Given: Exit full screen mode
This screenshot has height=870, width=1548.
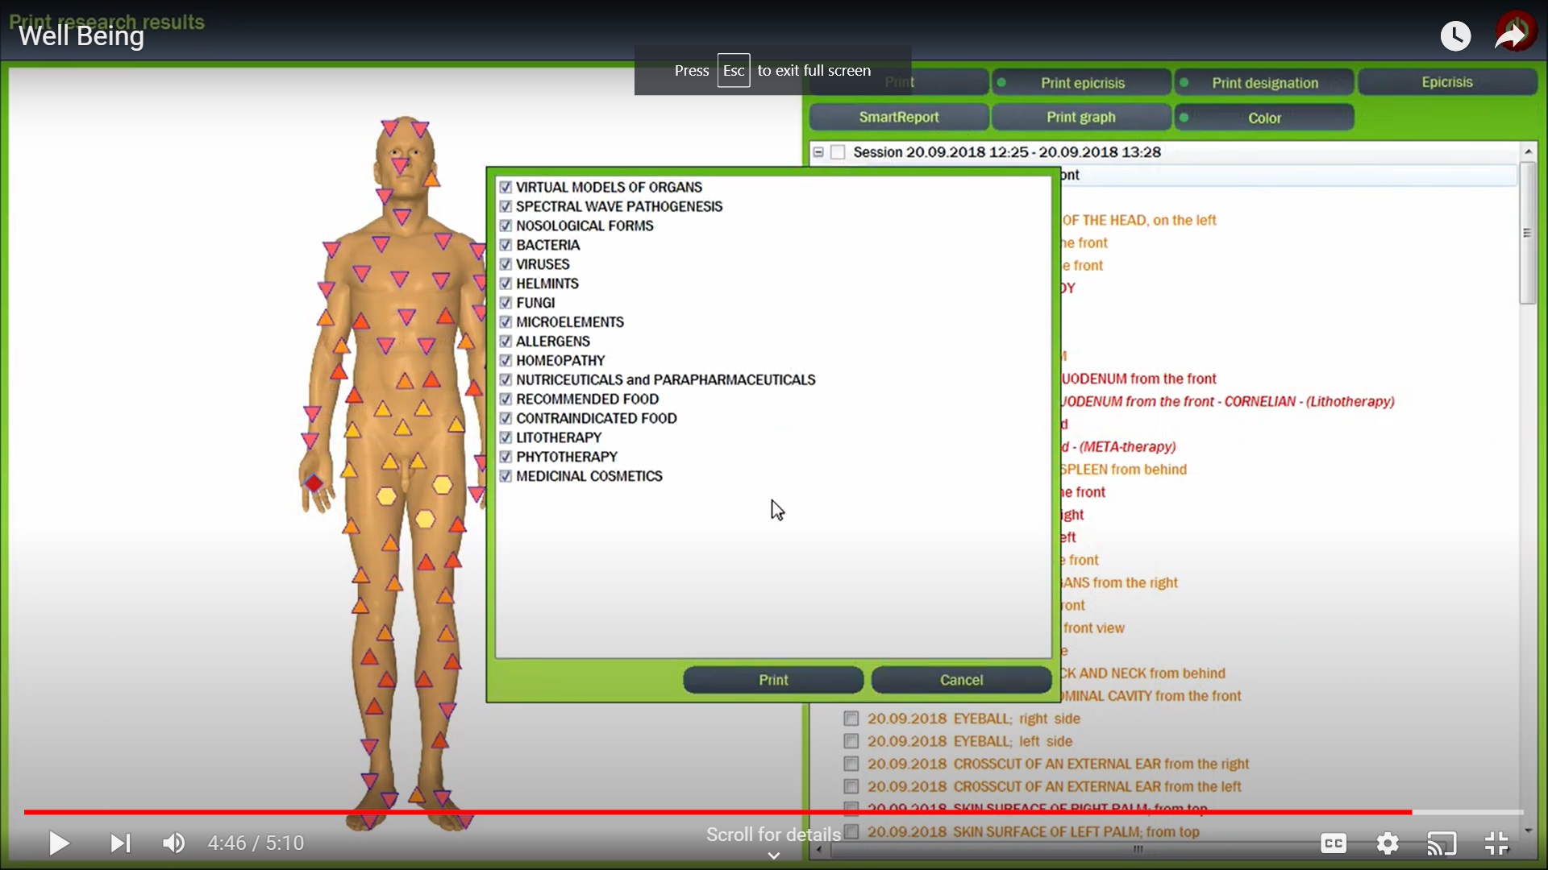Looking at the screenshot, I should pyautogui.click(x=1496, y=843).
